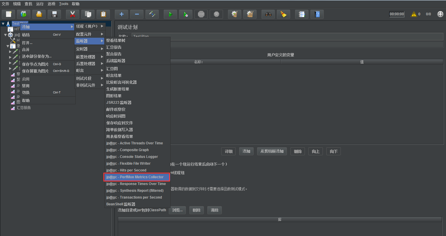Paste element from clipboard
The image size is (446, 236).
[x=103, y=14]
